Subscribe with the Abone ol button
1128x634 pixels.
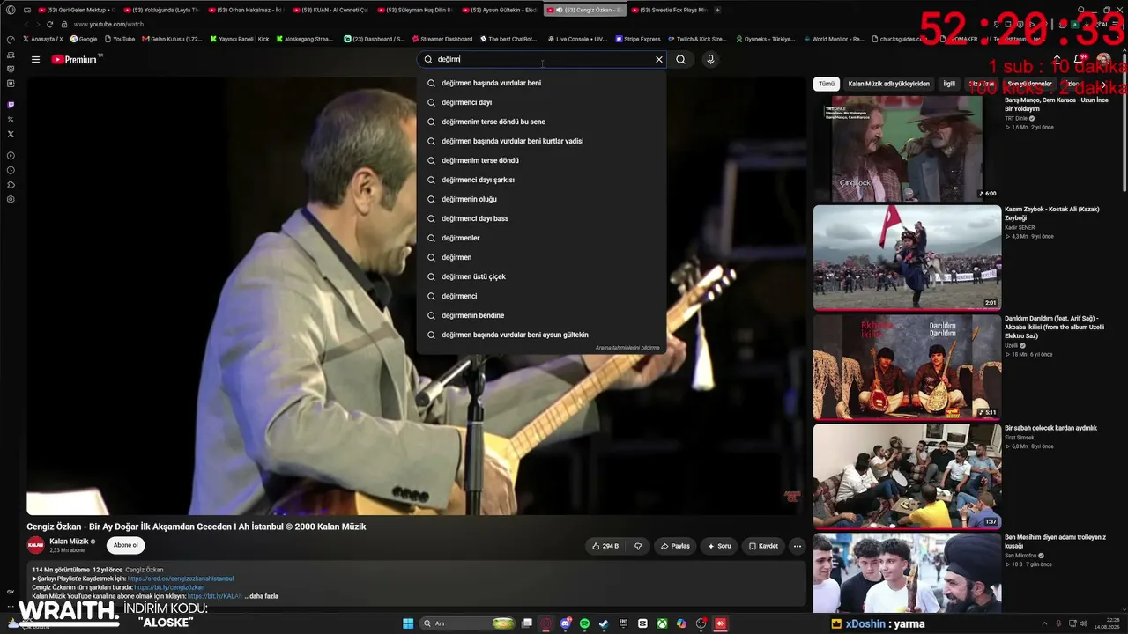(125, 545)
